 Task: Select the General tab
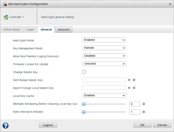(x=46, y=29)
